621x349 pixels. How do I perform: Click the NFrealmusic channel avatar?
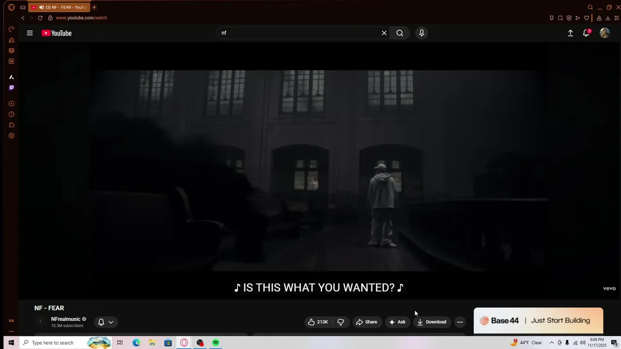coord(40,321)
